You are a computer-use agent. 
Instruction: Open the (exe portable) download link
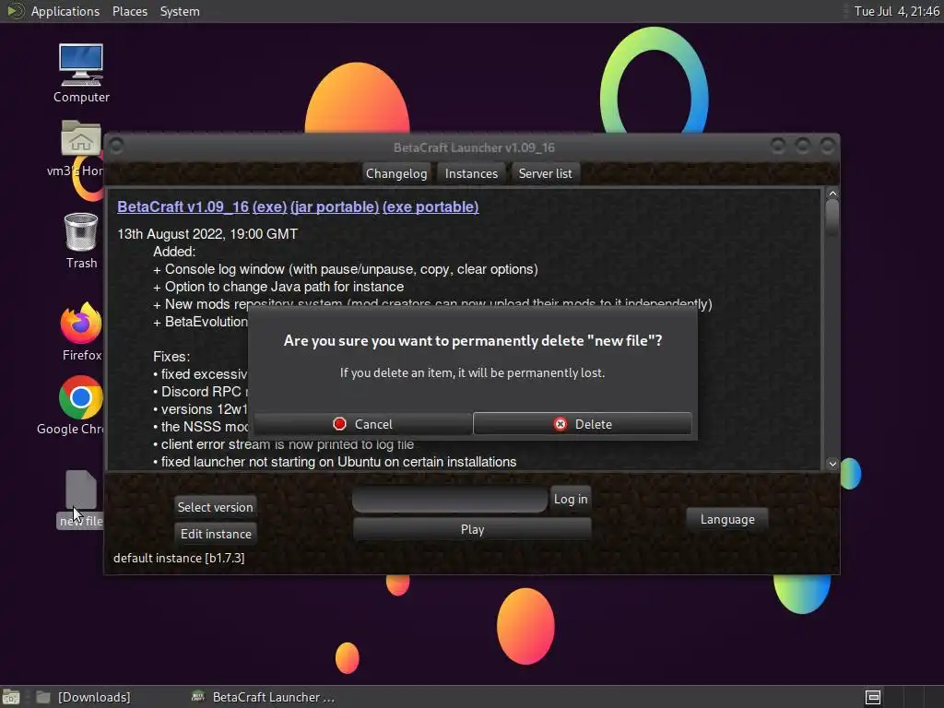click(x=431, y=206)
